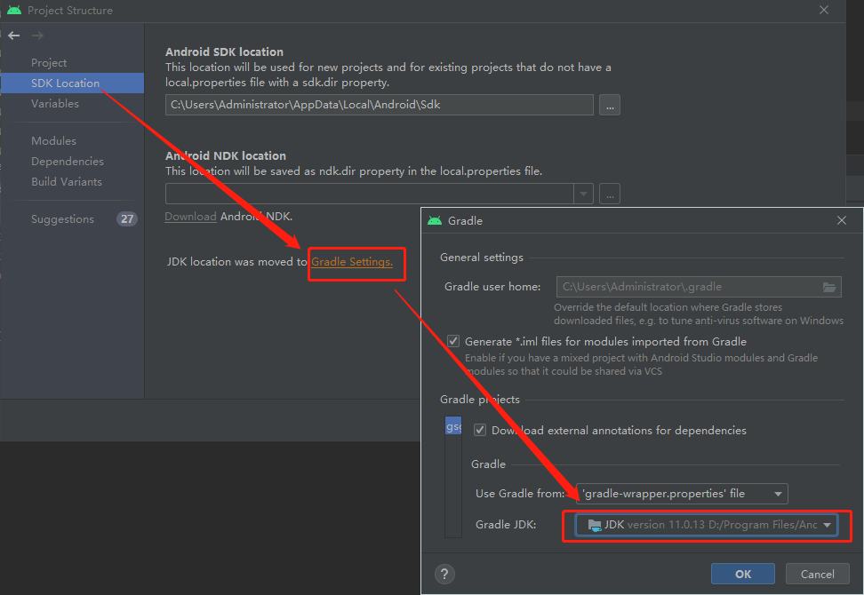The height and width of the screenshot is (595, 864).
Task: Click the 'Android SDK location' heading
Action: coord(224,52)
